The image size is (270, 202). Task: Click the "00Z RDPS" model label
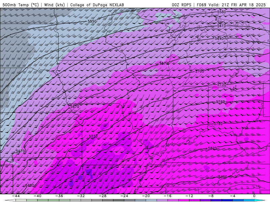pyautogui.click(x=182, y=5)
